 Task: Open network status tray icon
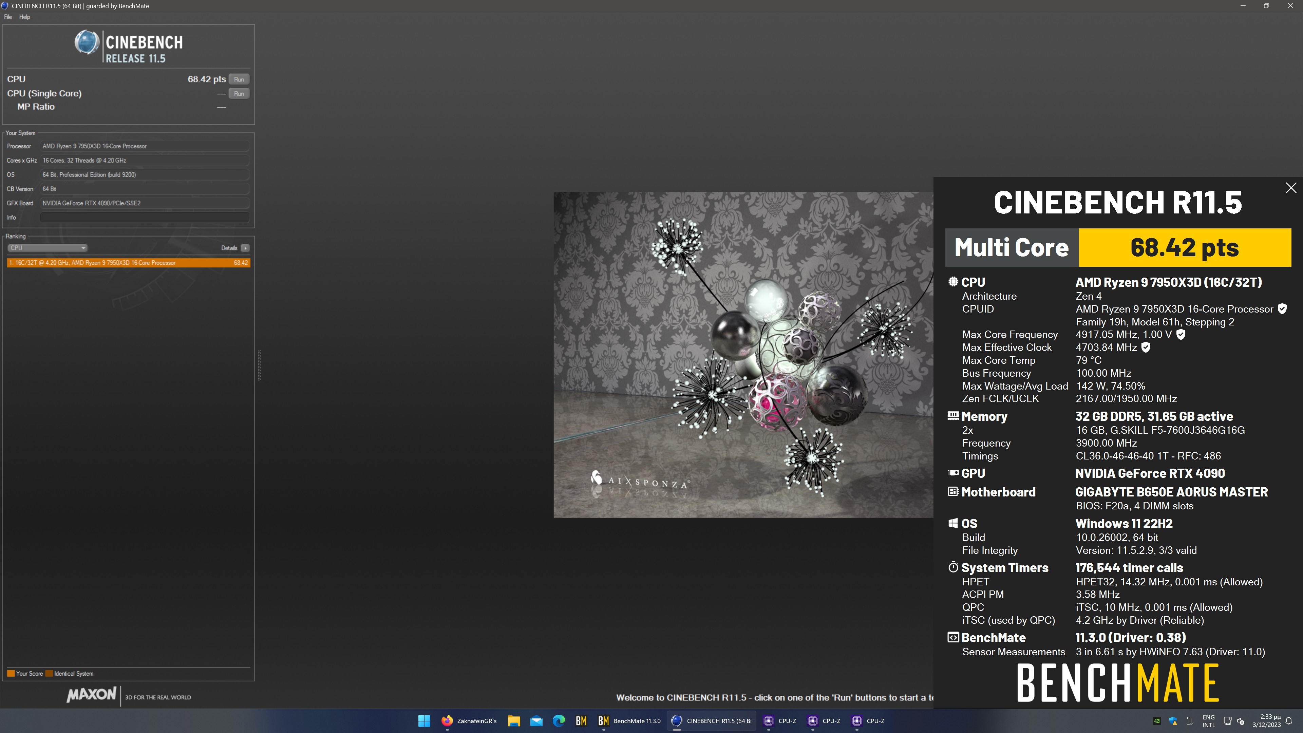click(x=1227, y=721)
